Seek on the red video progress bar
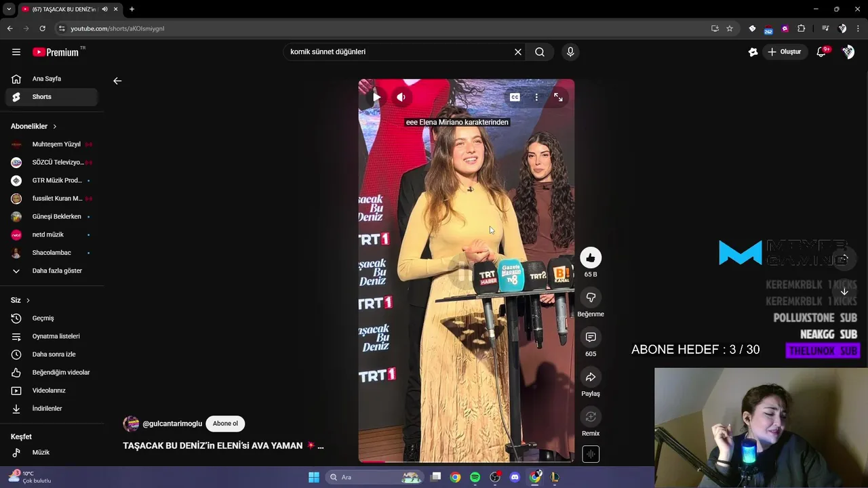The image size is (868, 488). coord(467,462)
